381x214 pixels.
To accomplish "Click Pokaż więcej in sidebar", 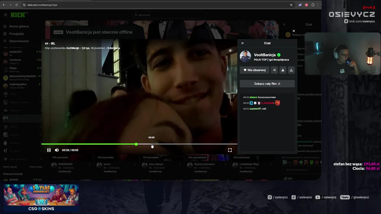I will pyautogui.click(x=10, y=167).
